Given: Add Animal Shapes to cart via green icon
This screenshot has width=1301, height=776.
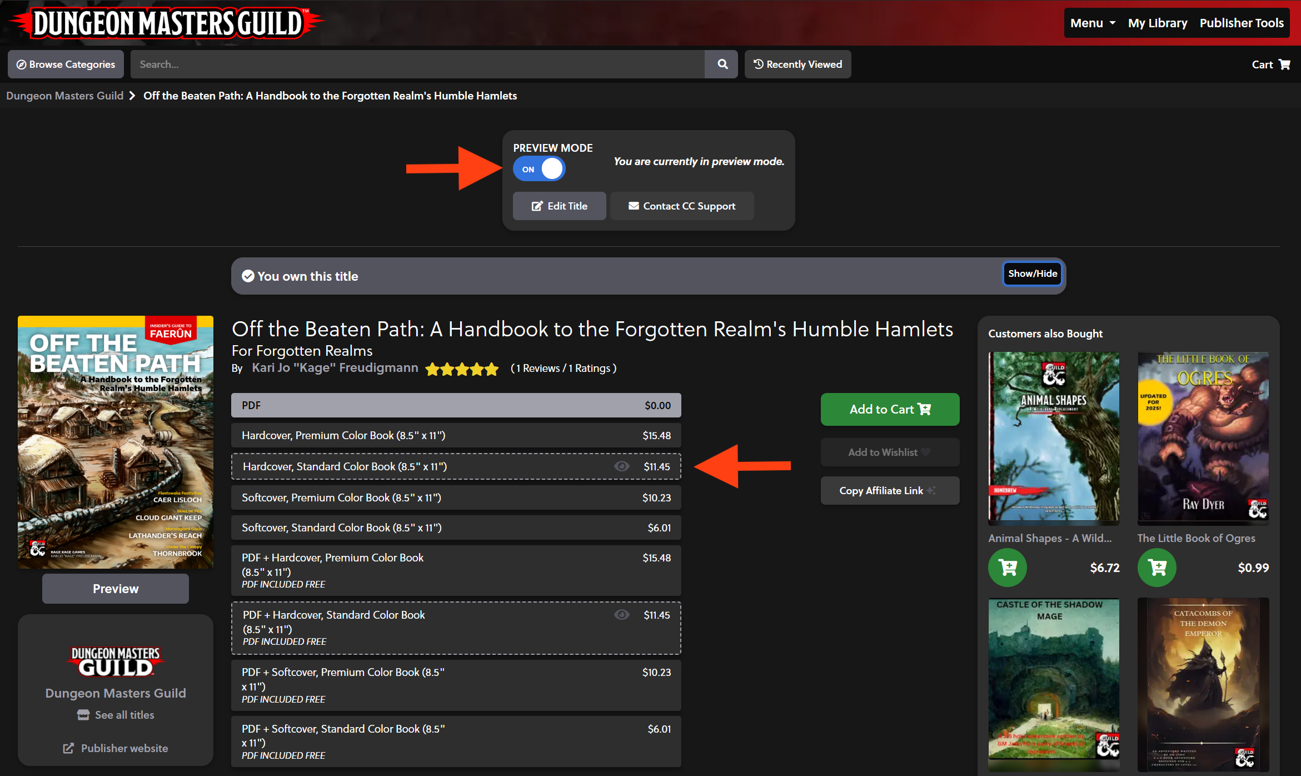Looking at the screenshot, I should point(1007,568).
